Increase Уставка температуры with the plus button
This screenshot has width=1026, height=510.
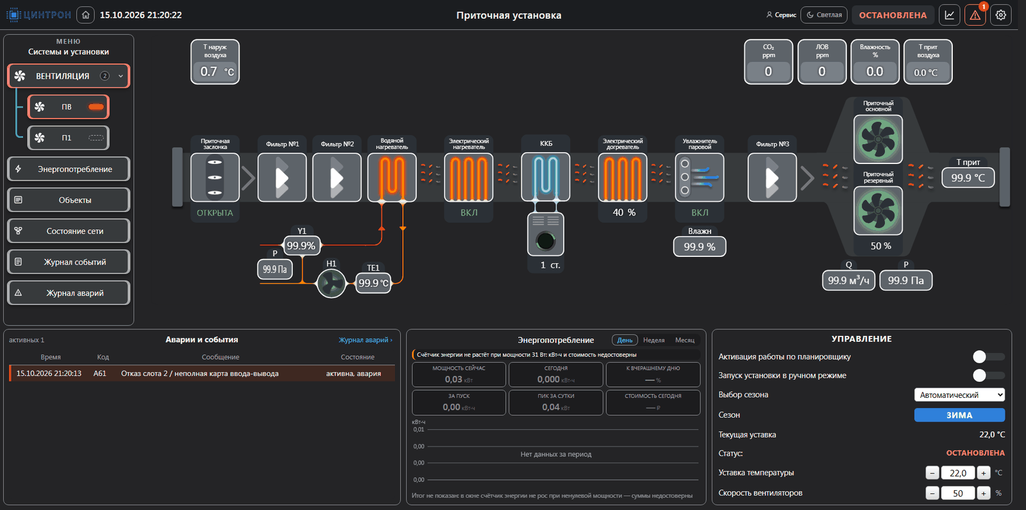(x=984, y=473)
